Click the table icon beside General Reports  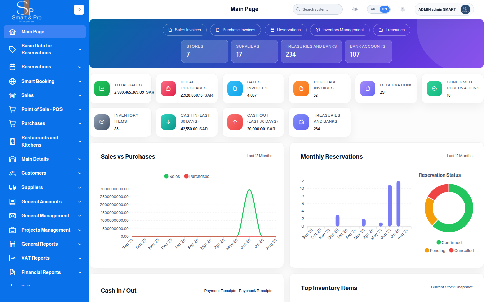pos(12,244)
